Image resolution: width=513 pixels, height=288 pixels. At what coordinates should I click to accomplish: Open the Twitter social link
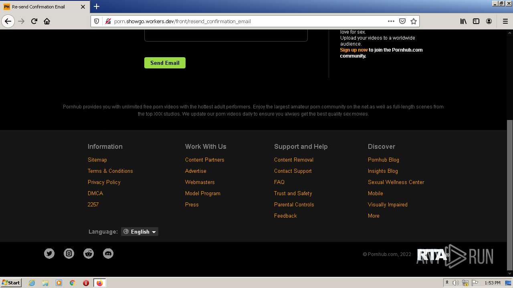tap(49, 254)
